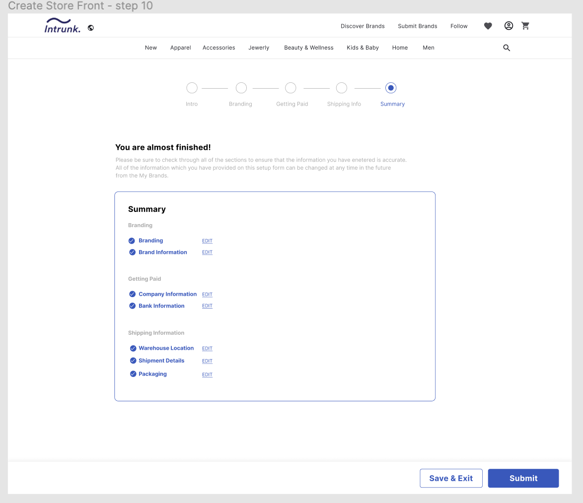The image size is (583, 503).
Task: Open the Accessories category
Action: (x=219, y=48)
